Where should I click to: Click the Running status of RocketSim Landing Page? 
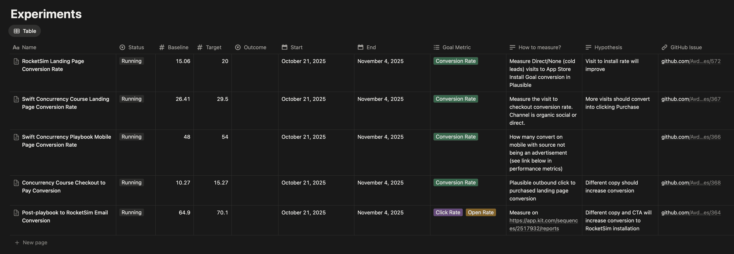click(132, 61)
